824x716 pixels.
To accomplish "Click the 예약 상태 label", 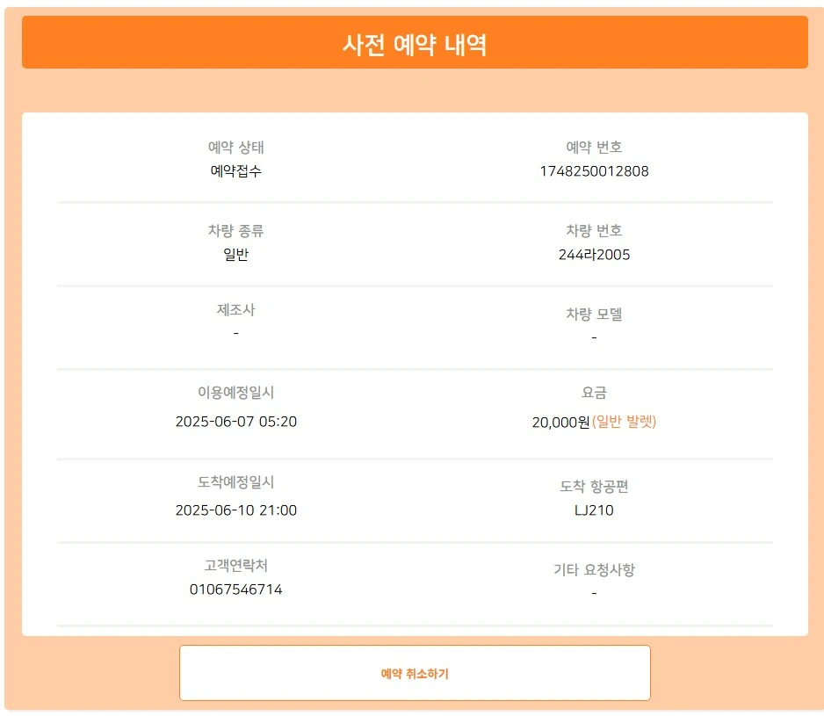I will pyautogui.click(x=235, y=148).
